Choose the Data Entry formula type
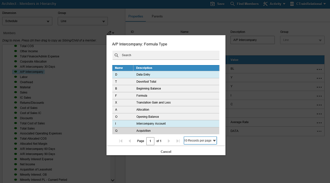Image resolution: width=330 pixels, height=183 pixels. [x=165, y=75]
